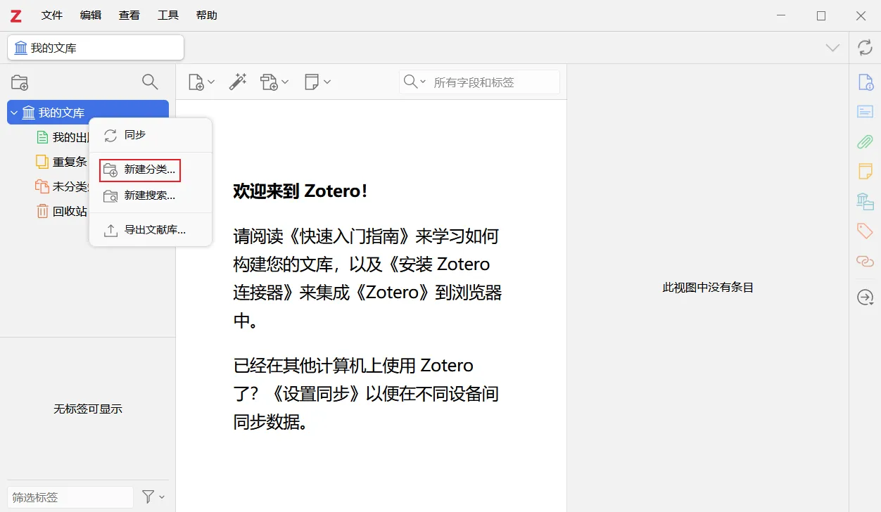Image resolution: width=881 pixels, height=512 pixels.
Task: Open the New Item dropdown
Action: 201,82
